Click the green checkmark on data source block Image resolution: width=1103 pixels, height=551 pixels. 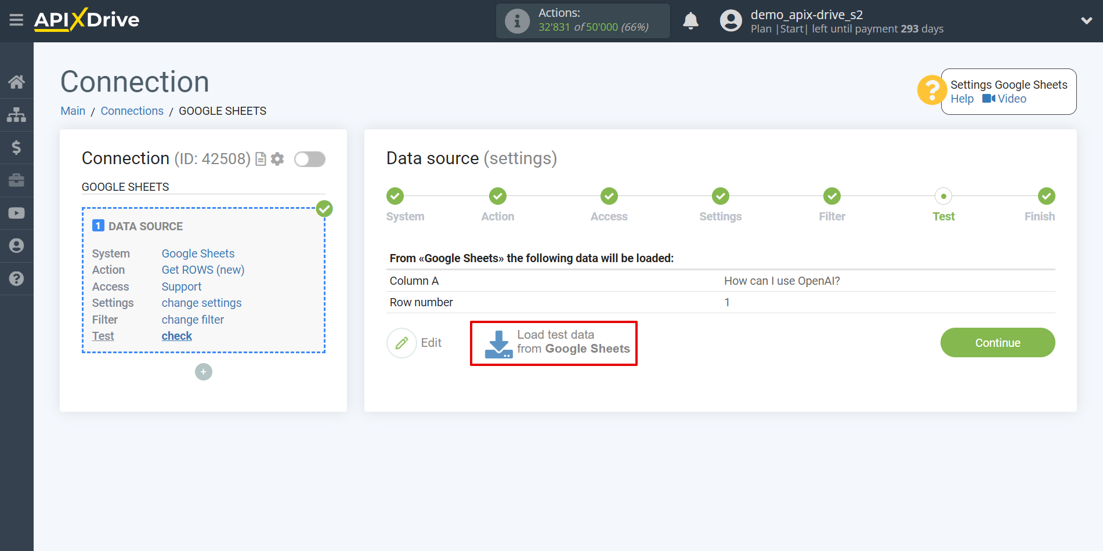click(324, 209)
